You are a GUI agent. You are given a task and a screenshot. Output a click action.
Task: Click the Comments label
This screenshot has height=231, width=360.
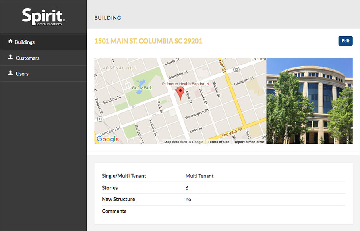coord(114,211)
